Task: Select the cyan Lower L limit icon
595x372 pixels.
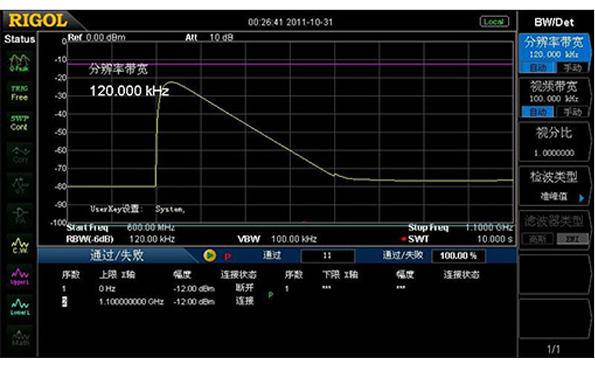Action: point(19,307)
